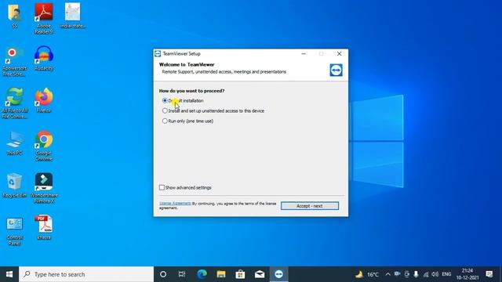Viewport: 502px width, 282px height.
Task: Open the weather widget showing 16°C
Action: pyautogui.click(x=367, y=274)
